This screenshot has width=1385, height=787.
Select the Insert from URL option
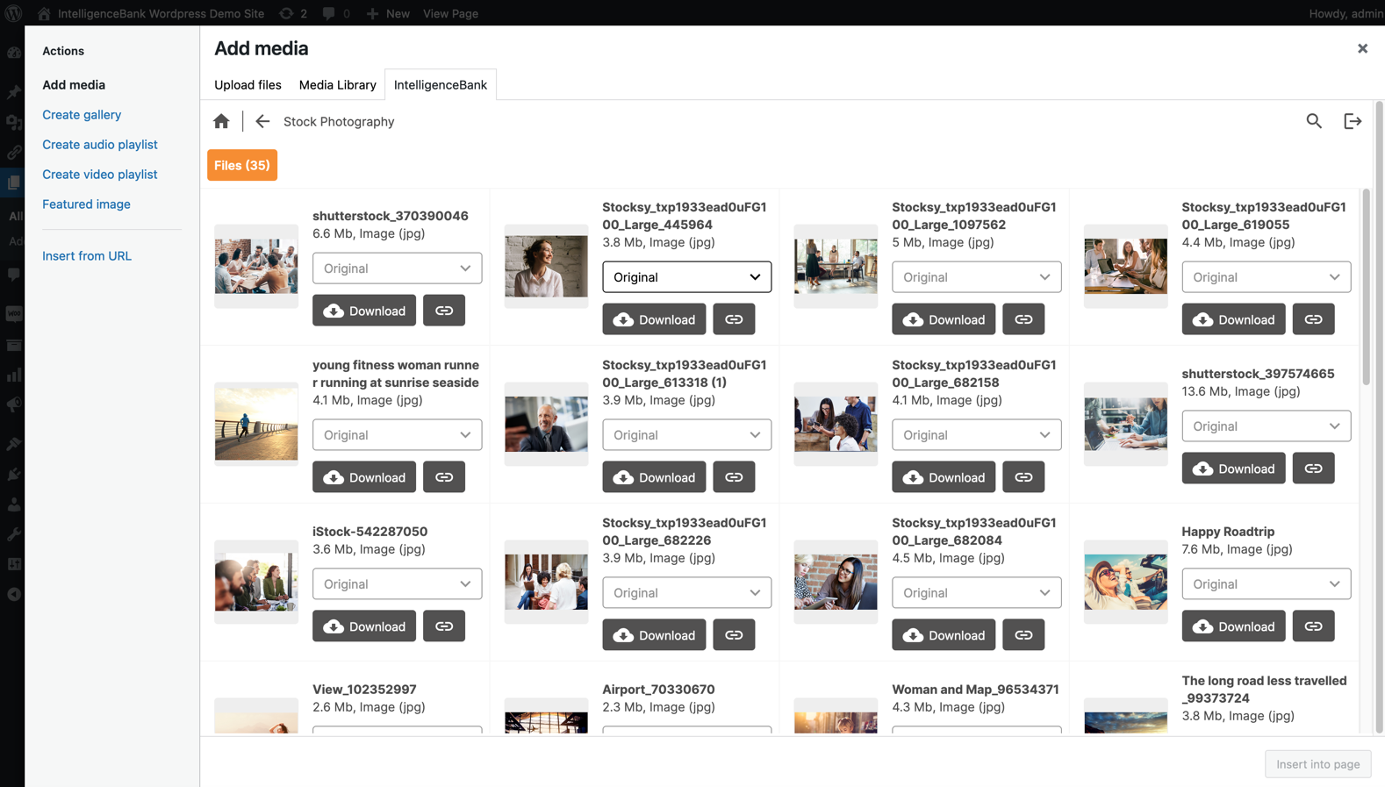pos(87,256)
